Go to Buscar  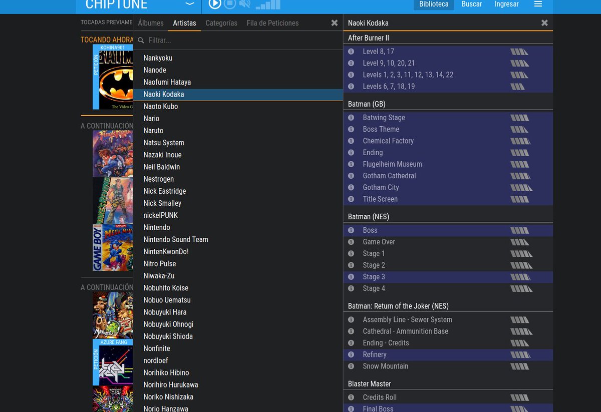472,4
